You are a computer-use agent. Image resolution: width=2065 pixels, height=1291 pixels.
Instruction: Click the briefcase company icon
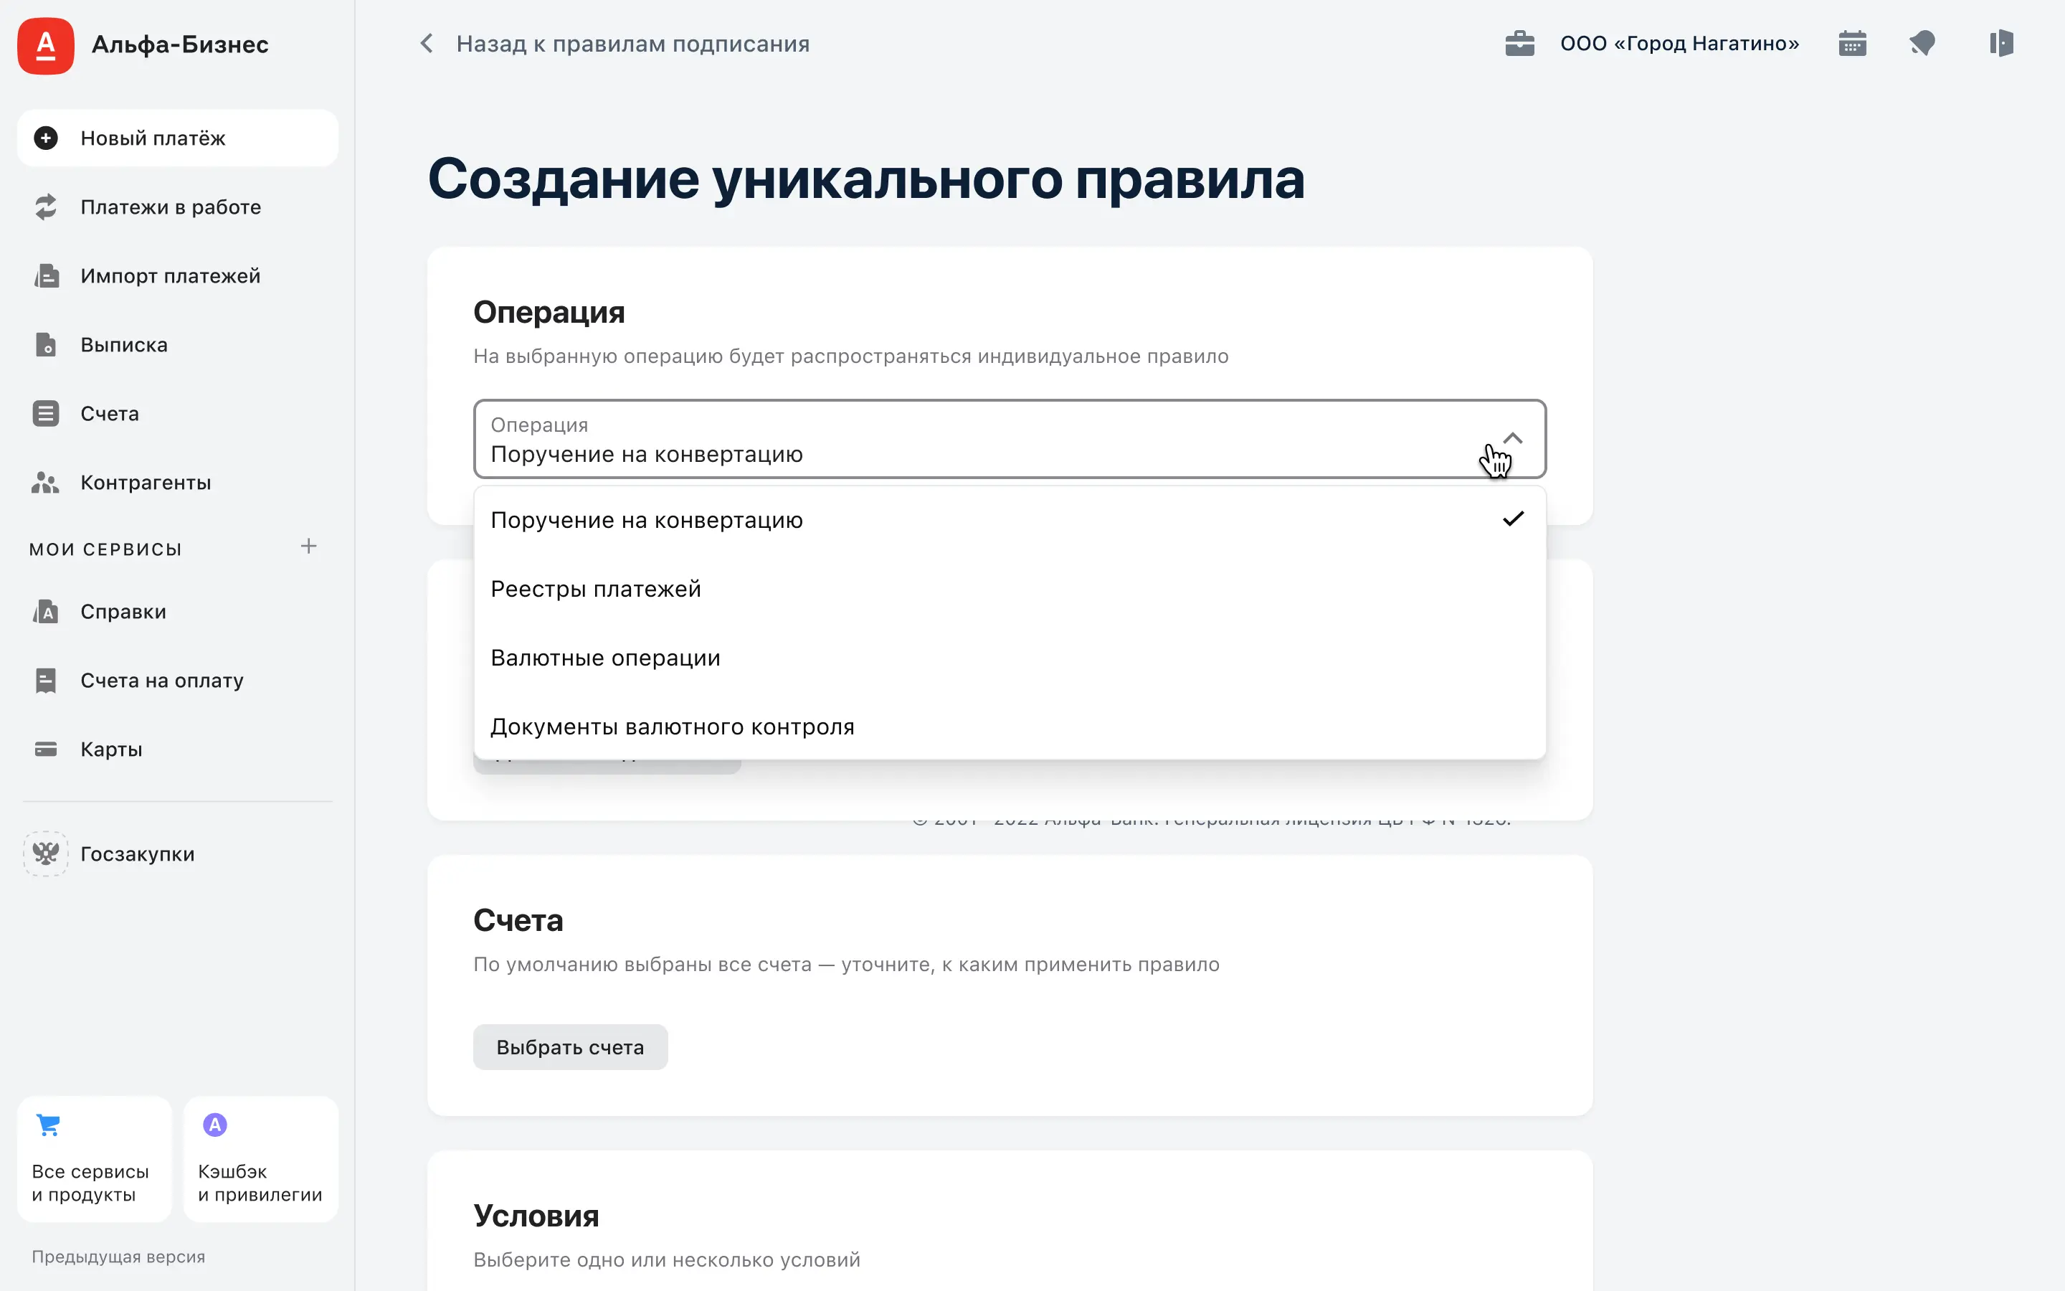1519,44
